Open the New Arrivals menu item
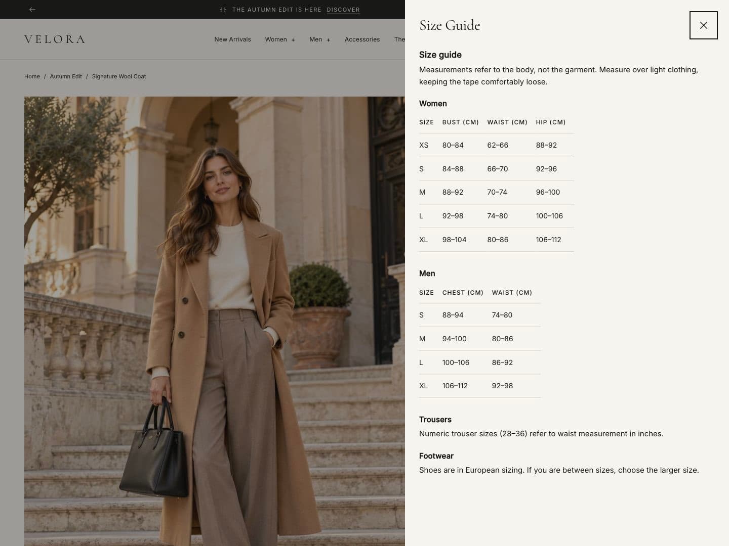 point(232,39)
